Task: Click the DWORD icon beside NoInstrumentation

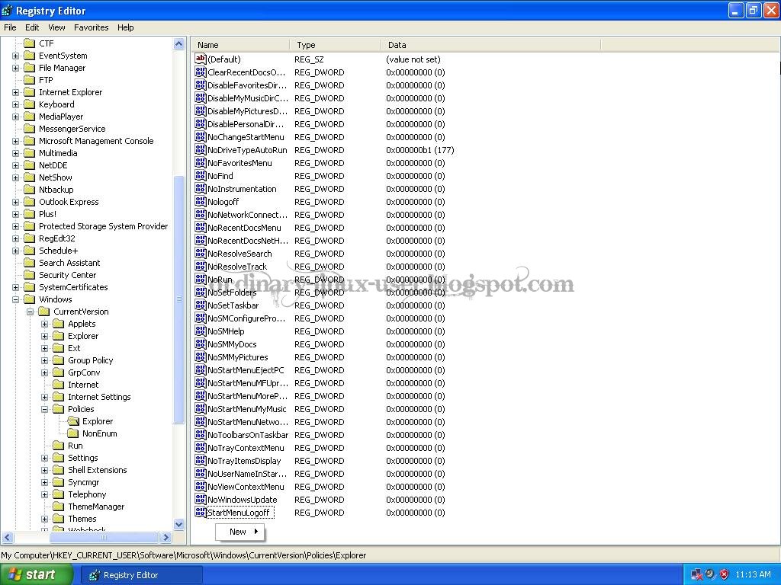Action: [201, 189]
